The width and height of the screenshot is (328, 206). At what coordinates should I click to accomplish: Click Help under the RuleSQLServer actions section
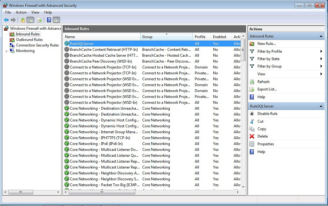(261, 152)
